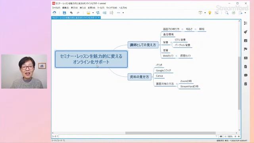Screen dimensions: 254x143
Task: Open the 表示(V) menu
Action: (x=74, y=8)
